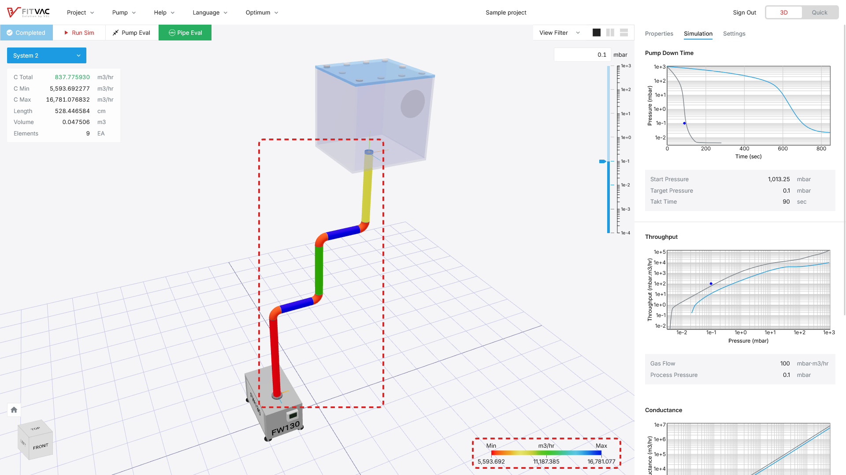Click the Volume value 0.047506
Image resolution: width=846 pixels, height=475 pixels.
[x=76, y=122]
